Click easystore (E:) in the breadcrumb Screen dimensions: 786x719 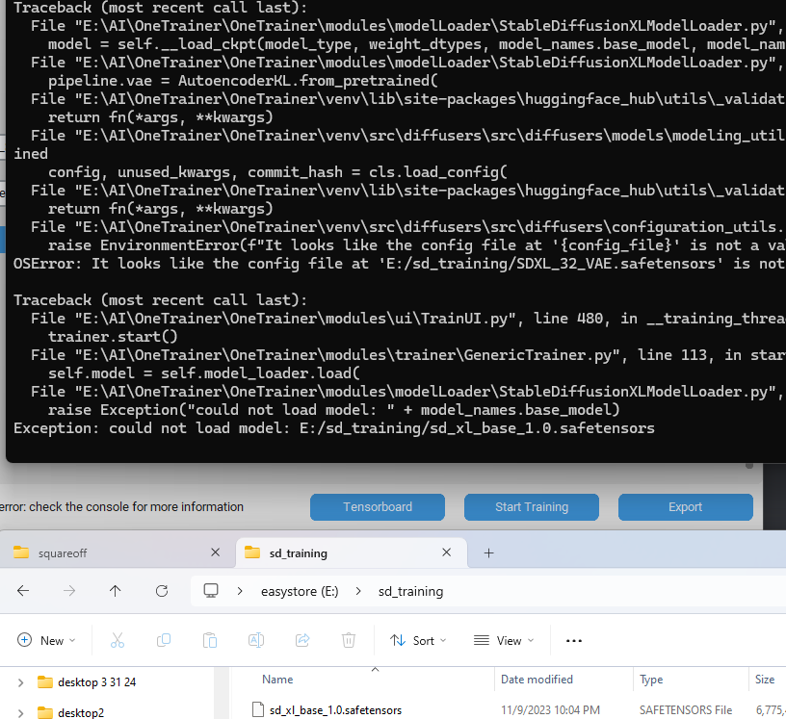click(x=300, y=591)
